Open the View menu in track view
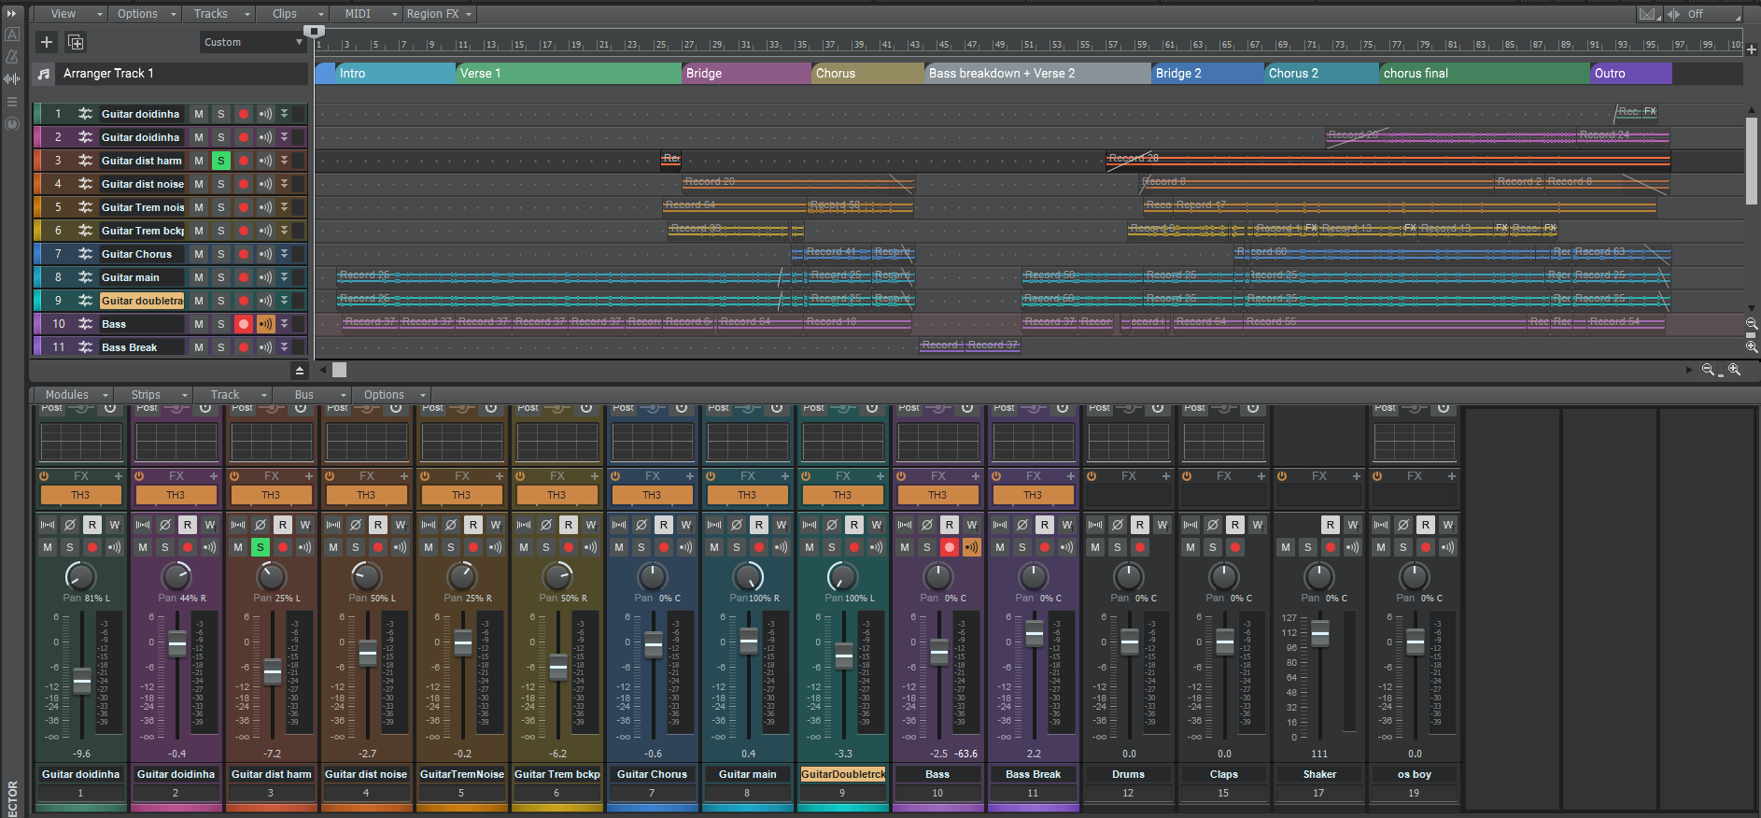Screen dimensions: 1761x818 pos(71,14)
